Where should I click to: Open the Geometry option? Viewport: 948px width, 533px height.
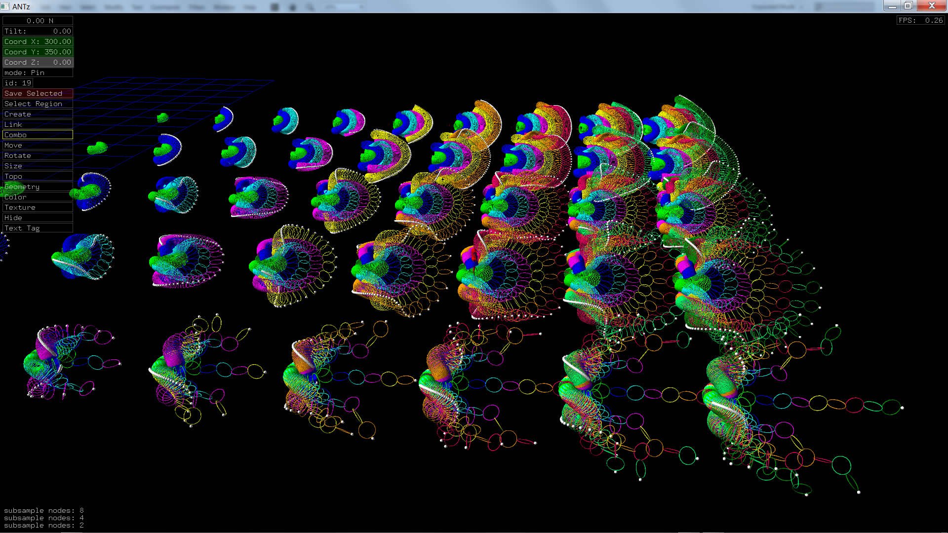click(38, 187)
